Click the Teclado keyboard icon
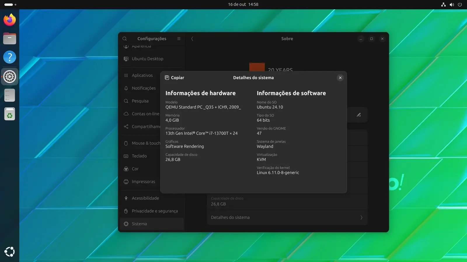Image resolution: width=467 pixels, height=262 pixels. click(x=126, y=156)
